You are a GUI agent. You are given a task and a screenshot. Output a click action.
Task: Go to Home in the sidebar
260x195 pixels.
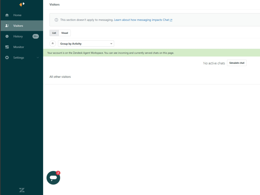click(22, 15)
